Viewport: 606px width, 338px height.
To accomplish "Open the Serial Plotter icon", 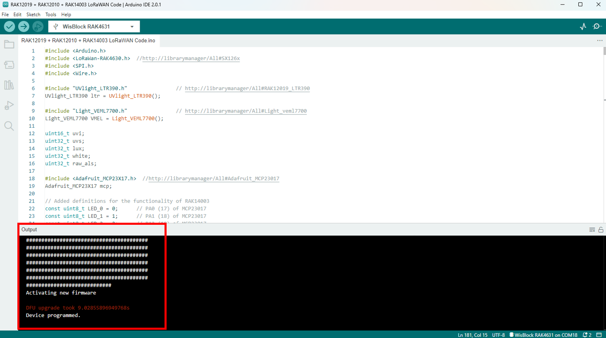I will [x=583, y=26].
